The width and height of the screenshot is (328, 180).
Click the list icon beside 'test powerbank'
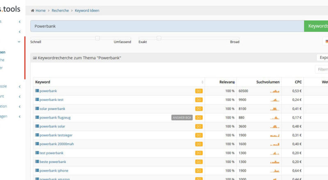click(37, 153)
